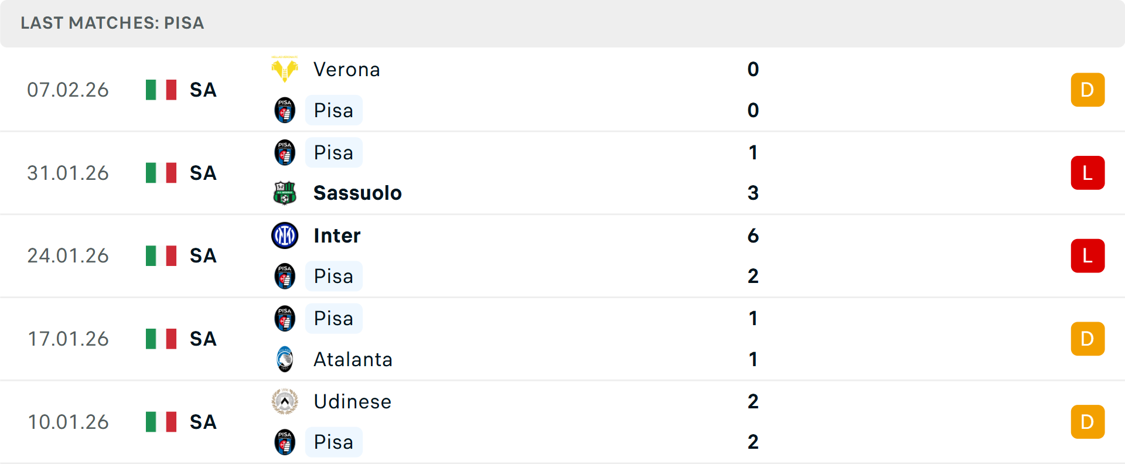
Task: Open the Udinese team link
Action: click(x=352, y=401)
